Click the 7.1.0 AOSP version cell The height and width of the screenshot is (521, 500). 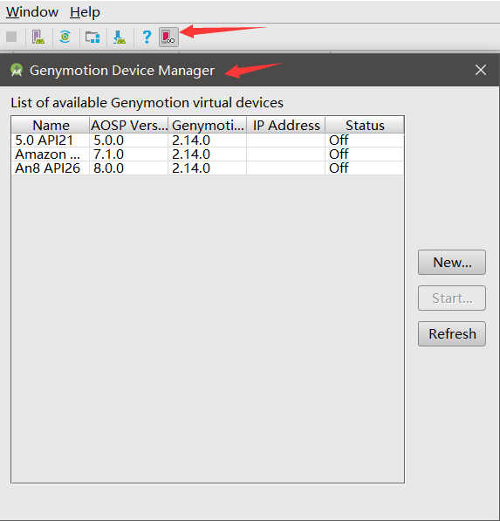[129, 154]
